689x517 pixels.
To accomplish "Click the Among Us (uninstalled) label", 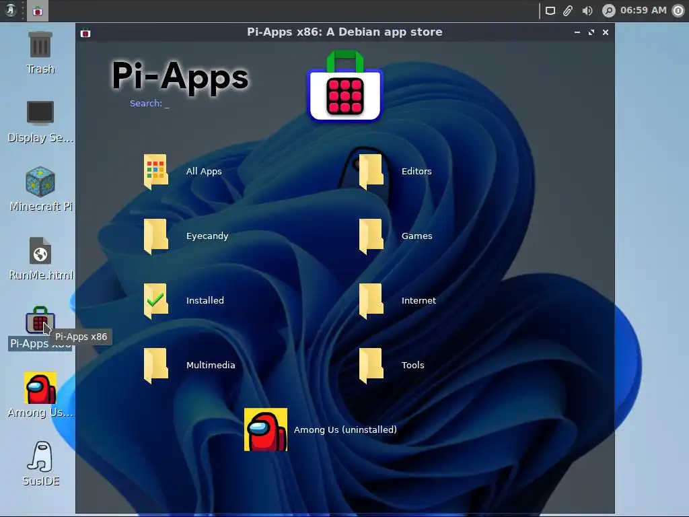I will point(345,430).
